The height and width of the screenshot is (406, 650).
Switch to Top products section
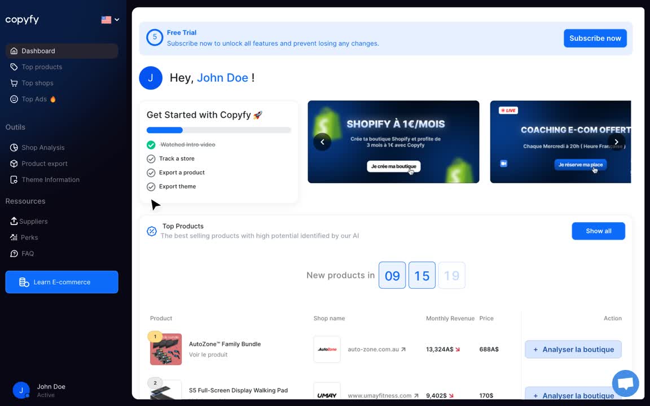coord(41,67)
